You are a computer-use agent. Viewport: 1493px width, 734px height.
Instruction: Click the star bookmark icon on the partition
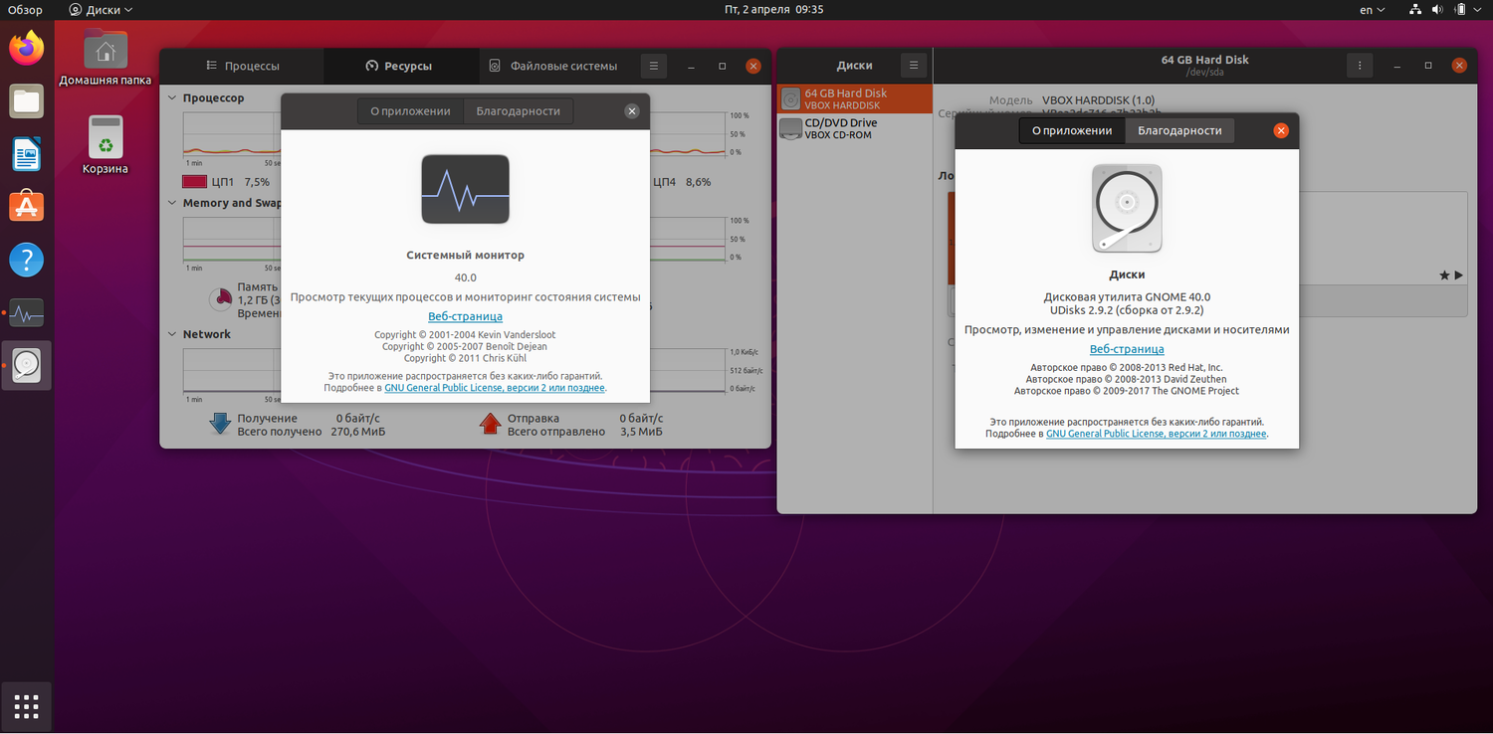[1443, 275]
